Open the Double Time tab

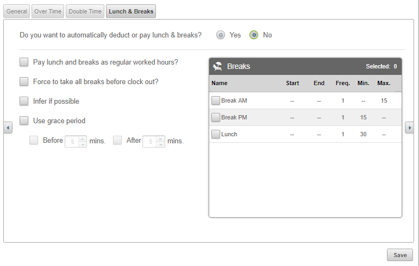[x=85, y=11]
